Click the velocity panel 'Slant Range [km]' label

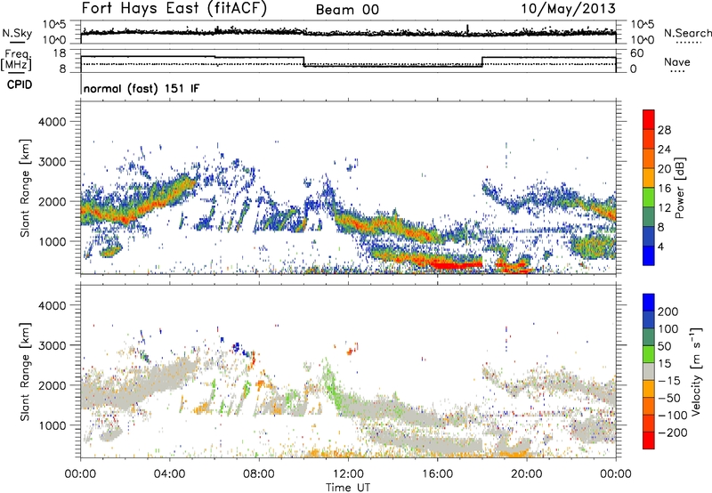(x=25, y=372)
